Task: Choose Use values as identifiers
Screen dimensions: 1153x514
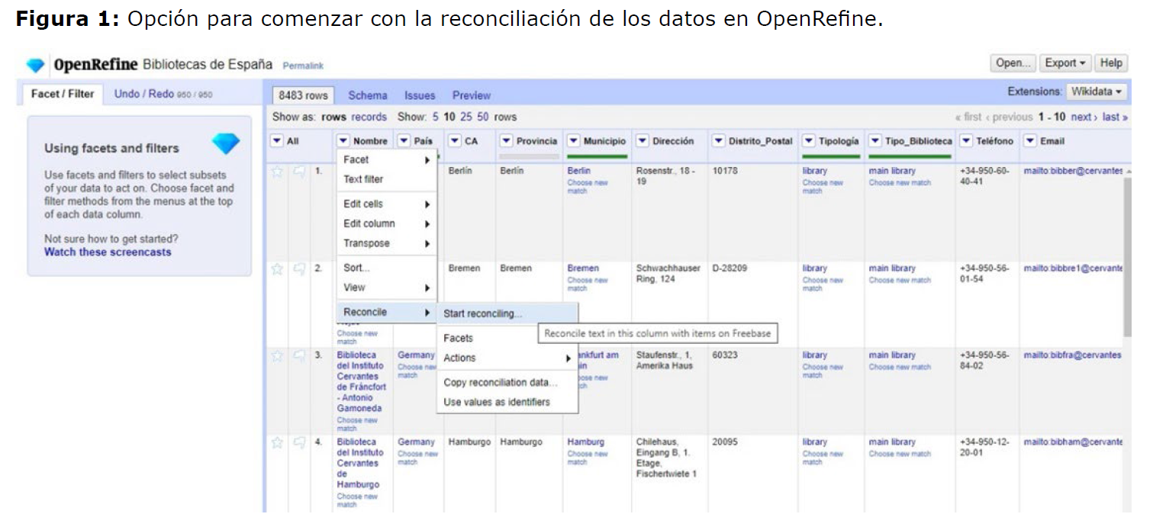Action: point(507,403)
